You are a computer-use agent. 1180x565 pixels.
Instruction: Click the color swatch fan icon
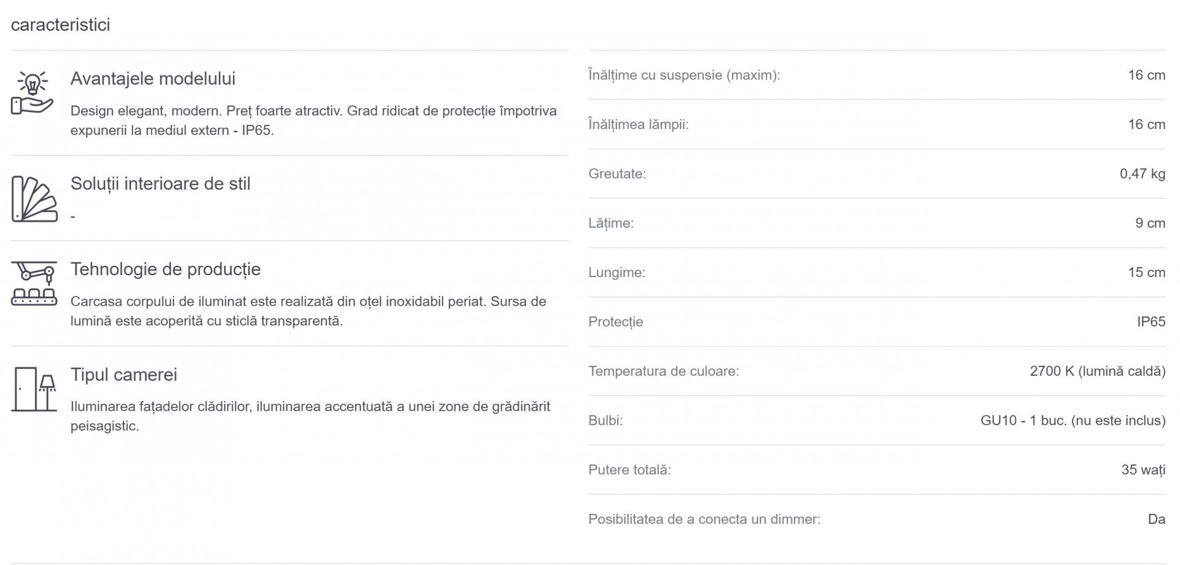pos(34,198)
